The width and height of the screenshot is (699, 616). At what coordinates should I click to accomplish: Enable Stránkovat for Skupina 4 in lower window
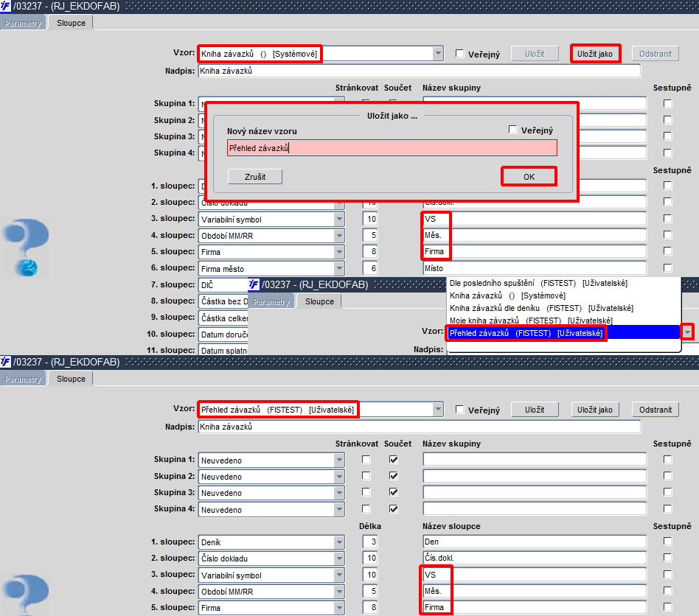pyautogui.click(x=366, y=508)
